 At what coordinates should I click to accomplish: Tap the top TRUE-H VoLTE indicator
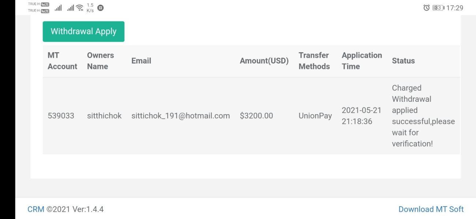tap(38, 4)
